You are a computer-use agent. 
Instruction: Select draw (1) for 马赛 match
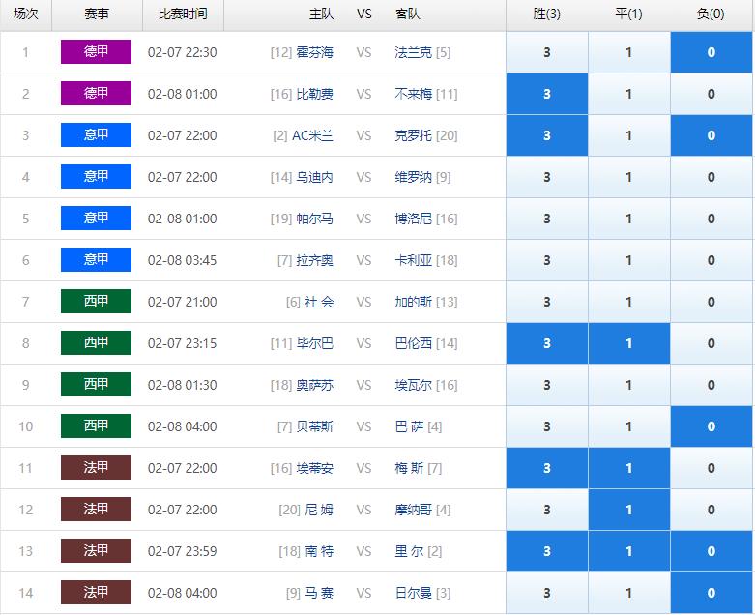pos(629,593)
